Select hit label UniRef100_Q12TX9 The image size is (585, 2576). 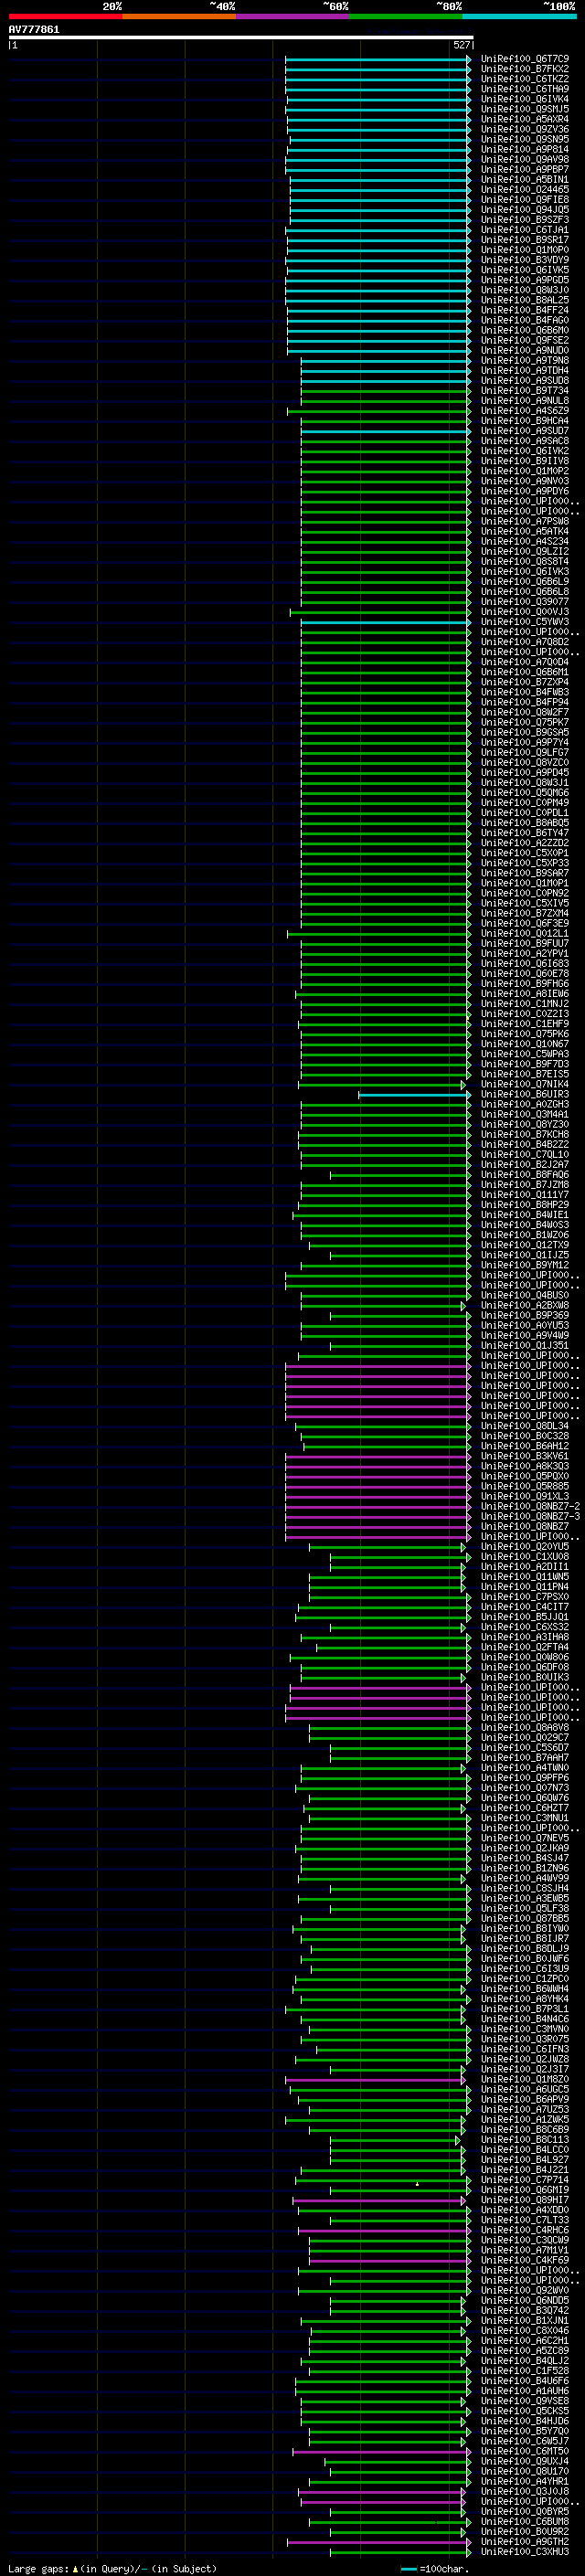525,1245
